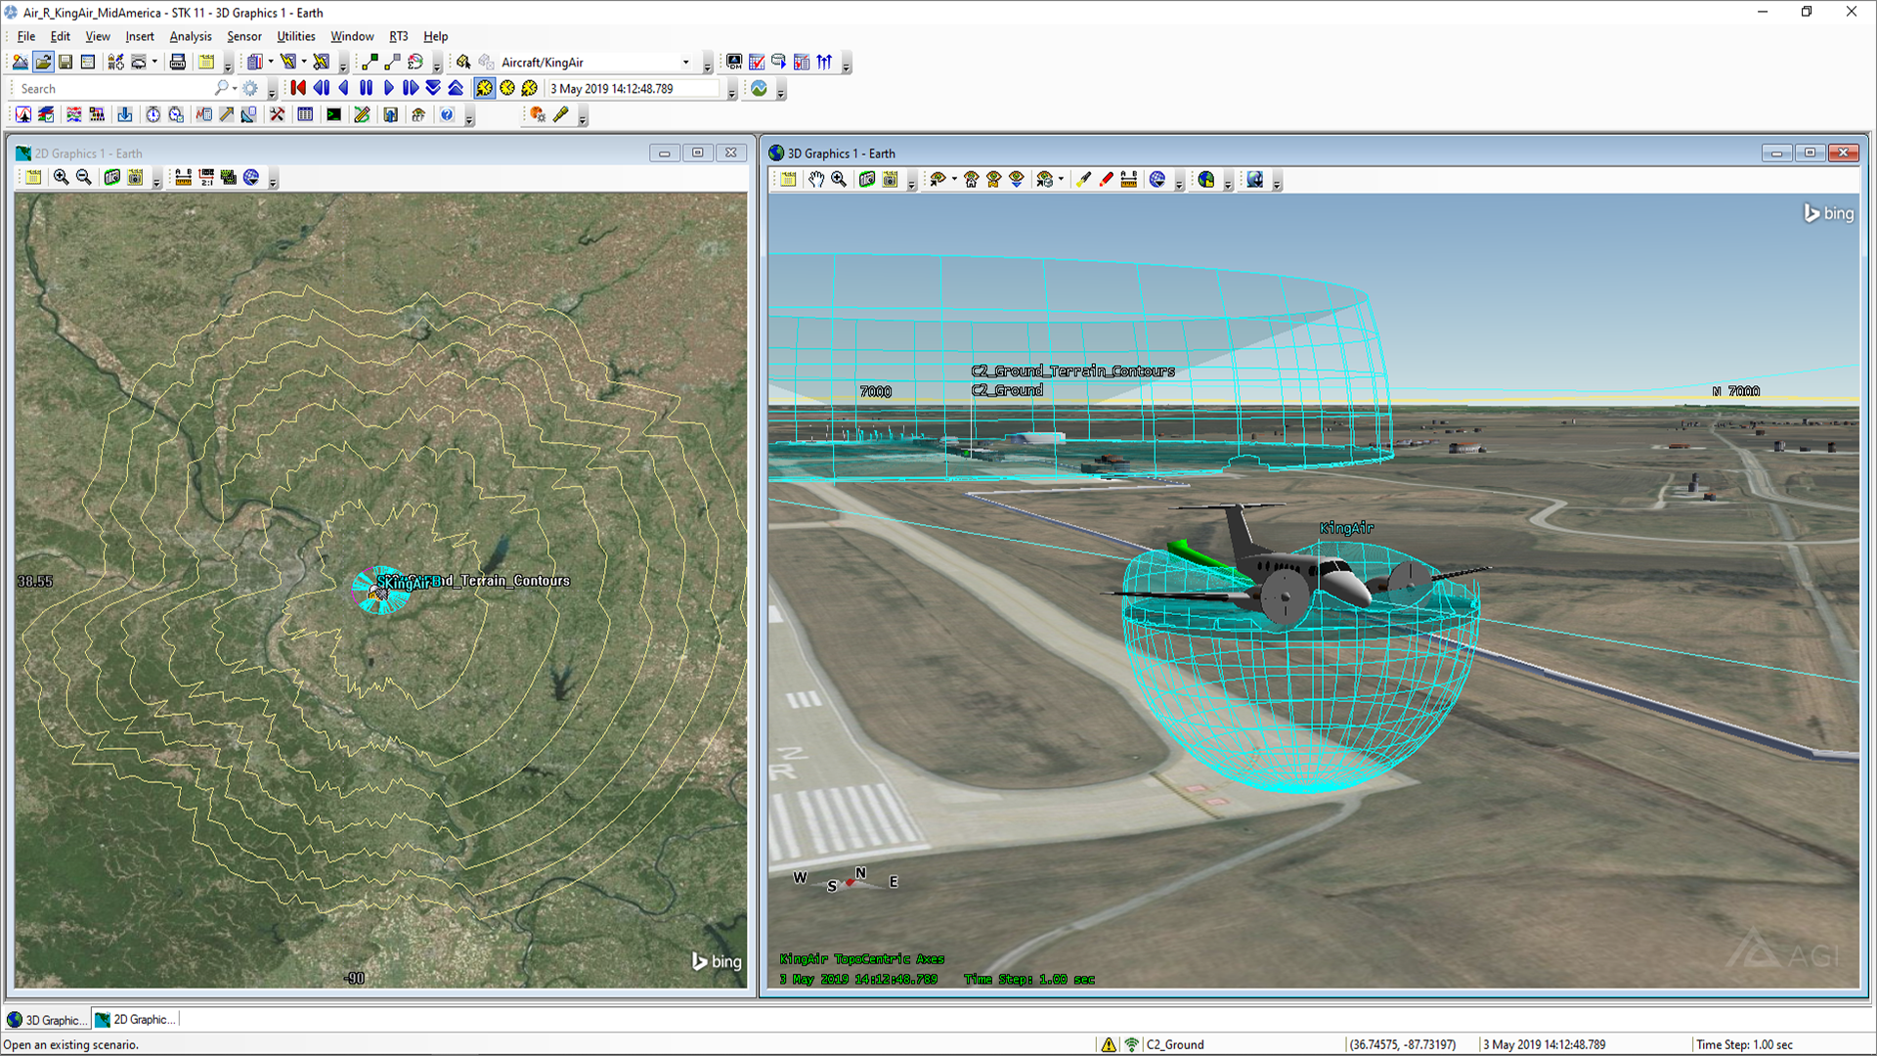This screenshot has height=1056, width=1877.
Task: Click the Zoom Out icon in 2D window
Action: pyautogui.click(x=84, y=177)
